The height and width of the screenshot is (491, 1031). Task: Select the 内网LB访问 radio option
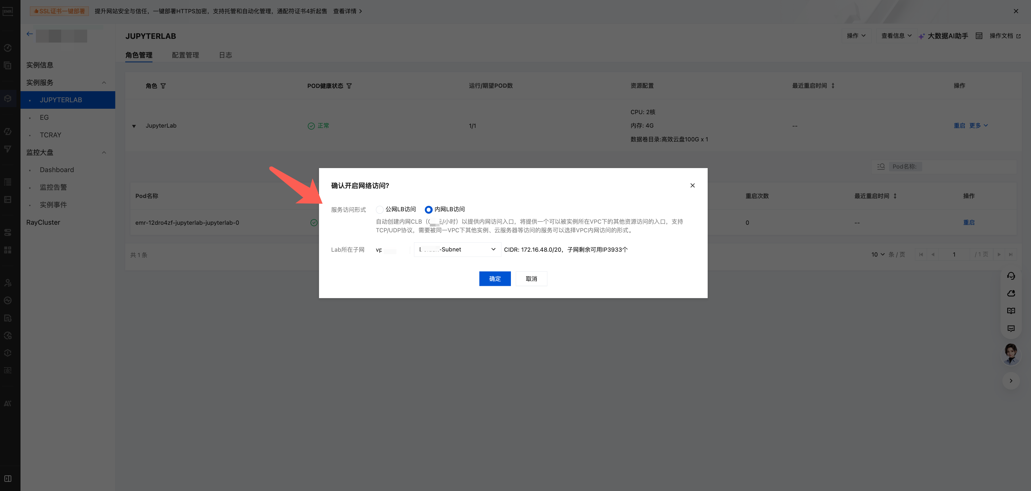point(428,210)
